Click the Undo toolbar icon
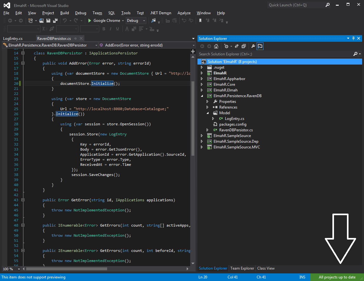Viewport: 364px width, 281px height. [65, 21]
